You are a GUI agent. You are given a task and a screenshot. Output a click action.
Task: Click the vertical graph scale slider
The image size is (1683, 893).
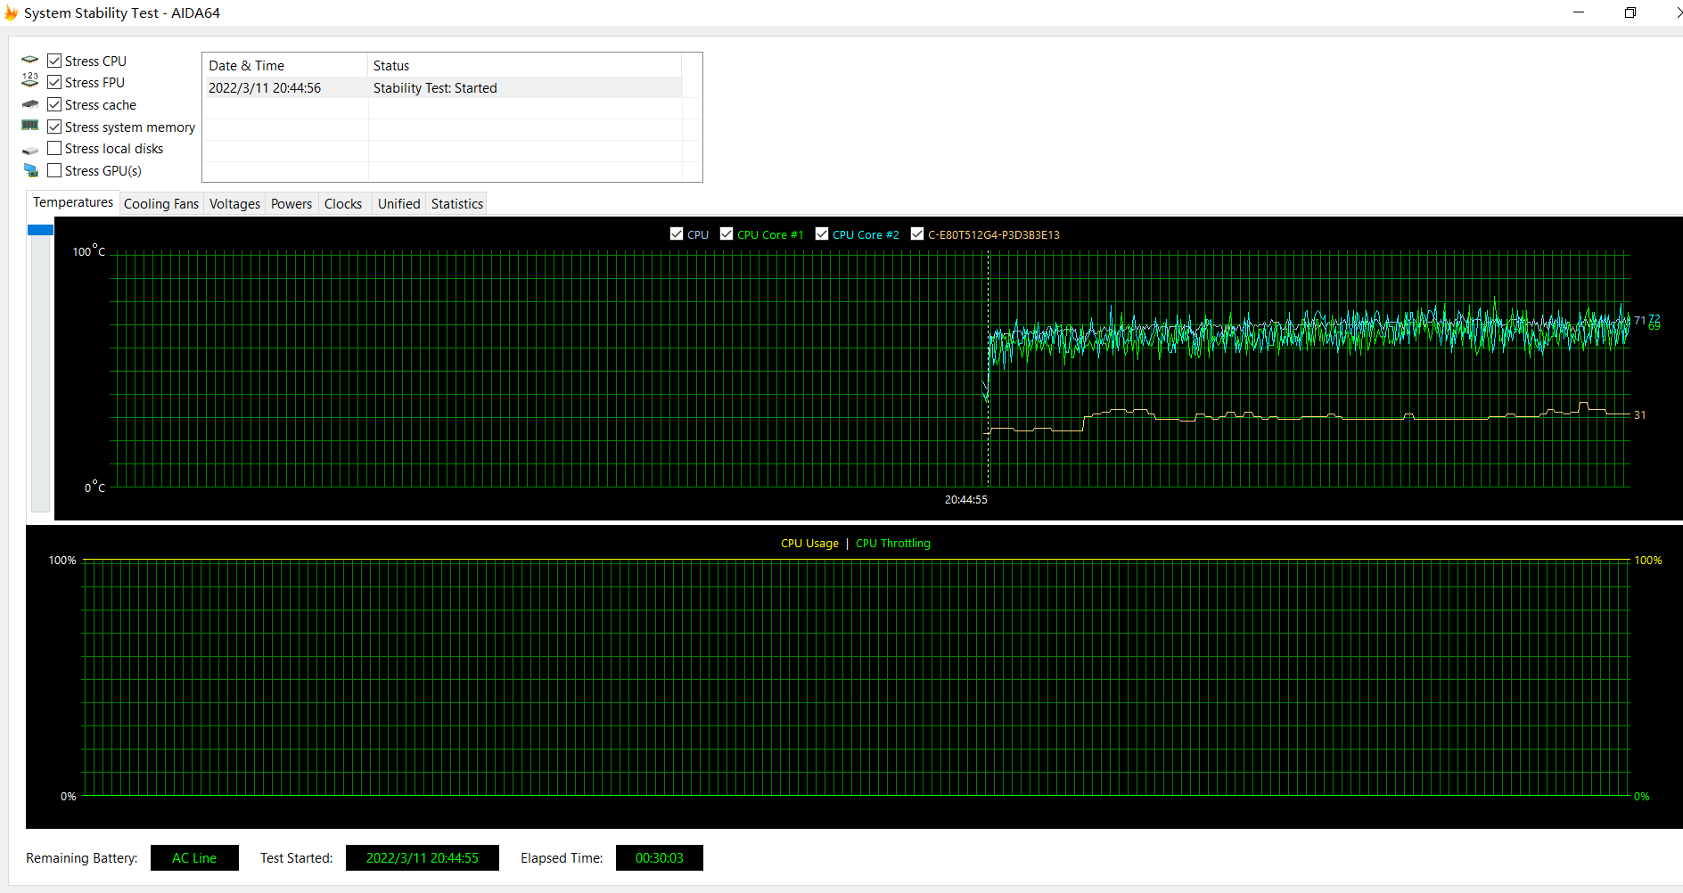(40, 230)
